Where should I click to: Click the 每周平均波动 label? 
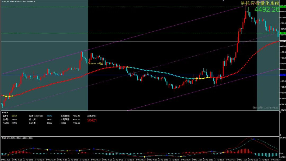36,116
